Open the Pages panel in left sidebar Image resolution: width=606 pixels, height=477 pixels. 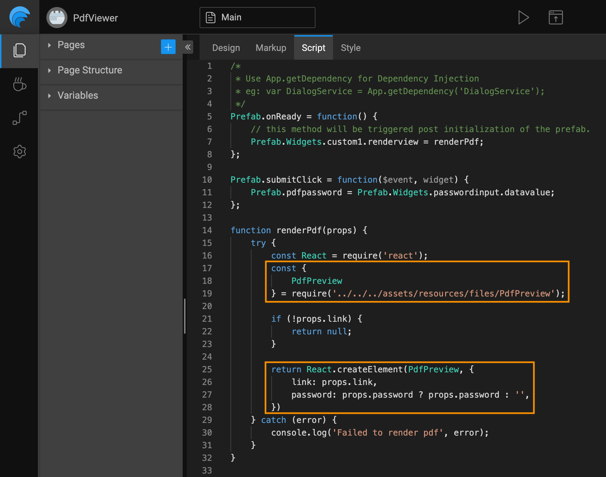point(20,51)
